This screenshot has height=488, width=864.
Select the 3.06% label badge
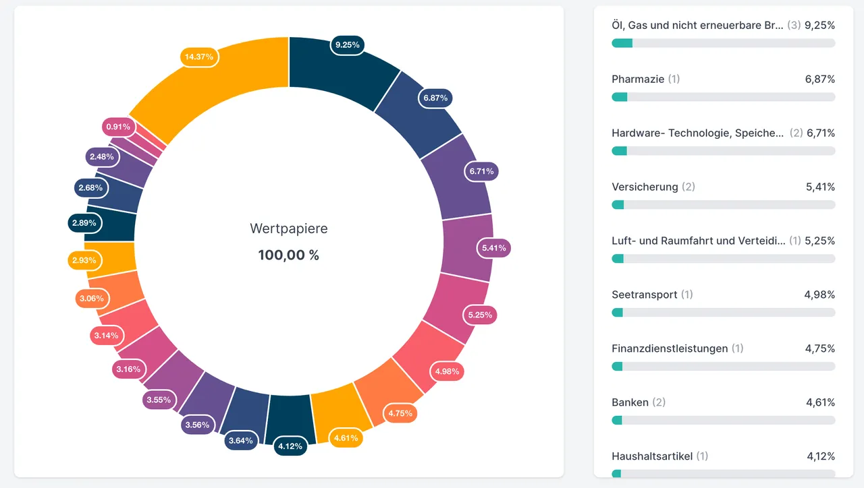tap(92, 299)
